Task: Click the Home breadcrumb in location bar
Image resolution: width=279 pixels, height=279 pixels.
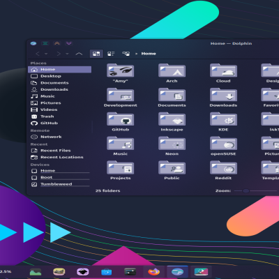Action: tap(149, 54)
